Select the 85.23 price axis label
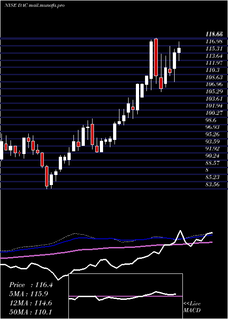Image resolution: width=228 pixels, height=319 pixels. point(213,177)
